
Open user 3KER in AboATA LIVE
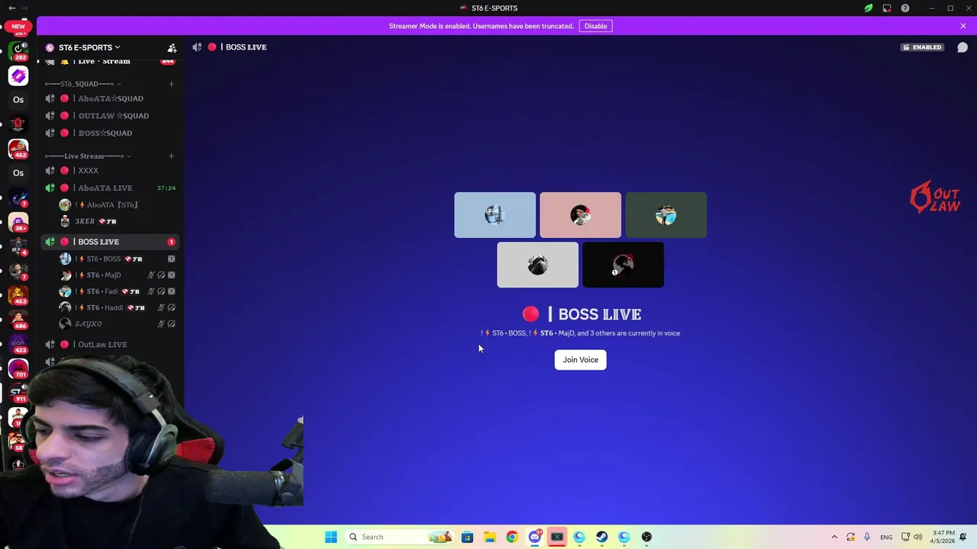tap(116, 221)
